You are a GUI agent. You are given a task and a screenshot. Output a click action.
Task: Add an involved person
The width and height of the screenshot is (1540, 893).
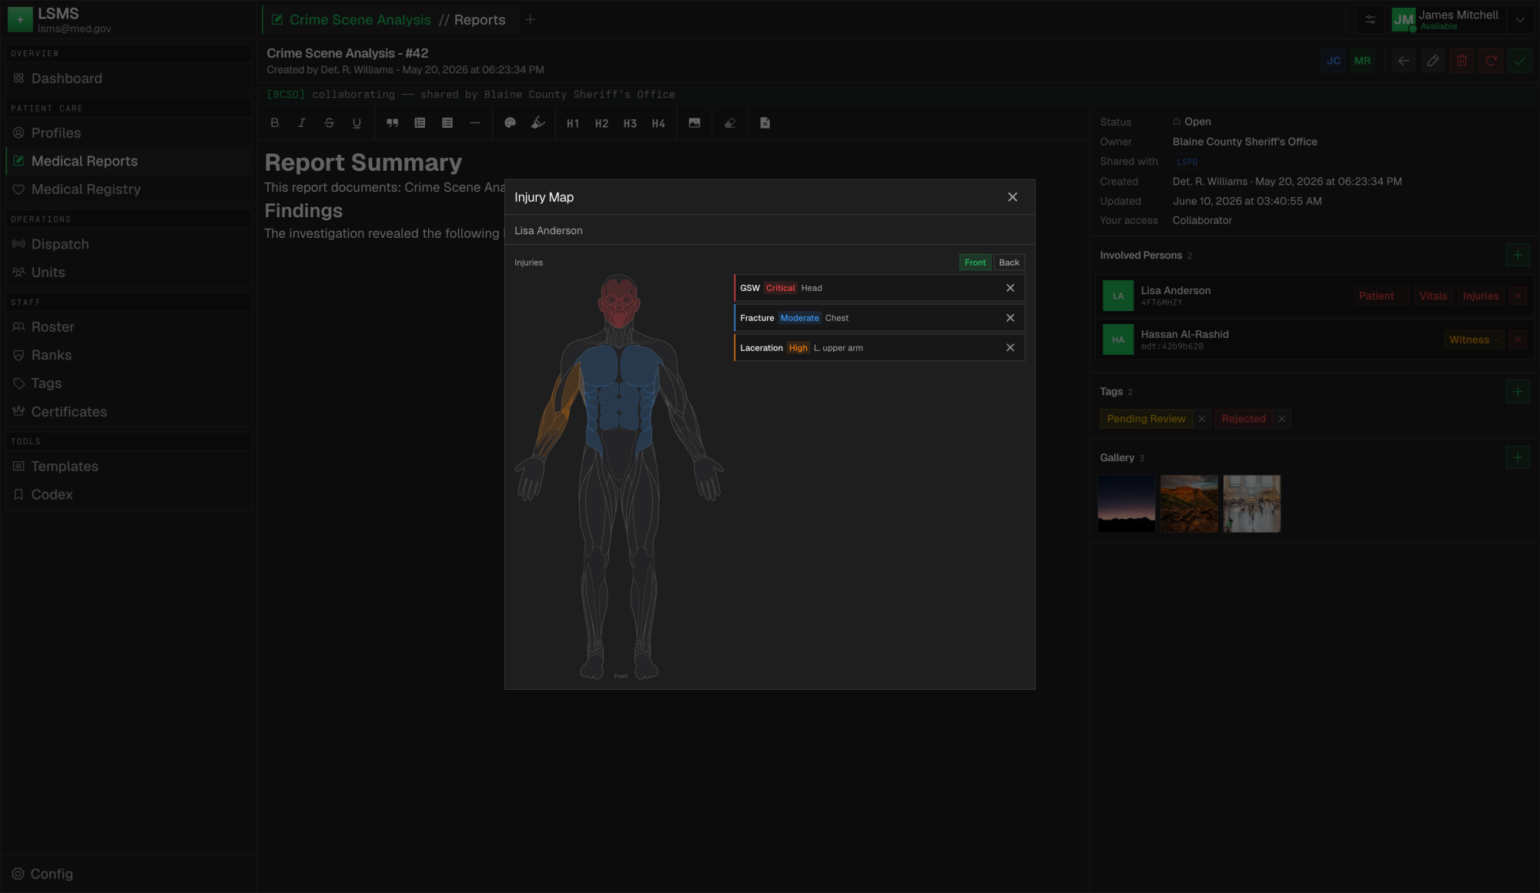tap(1518, 255)
